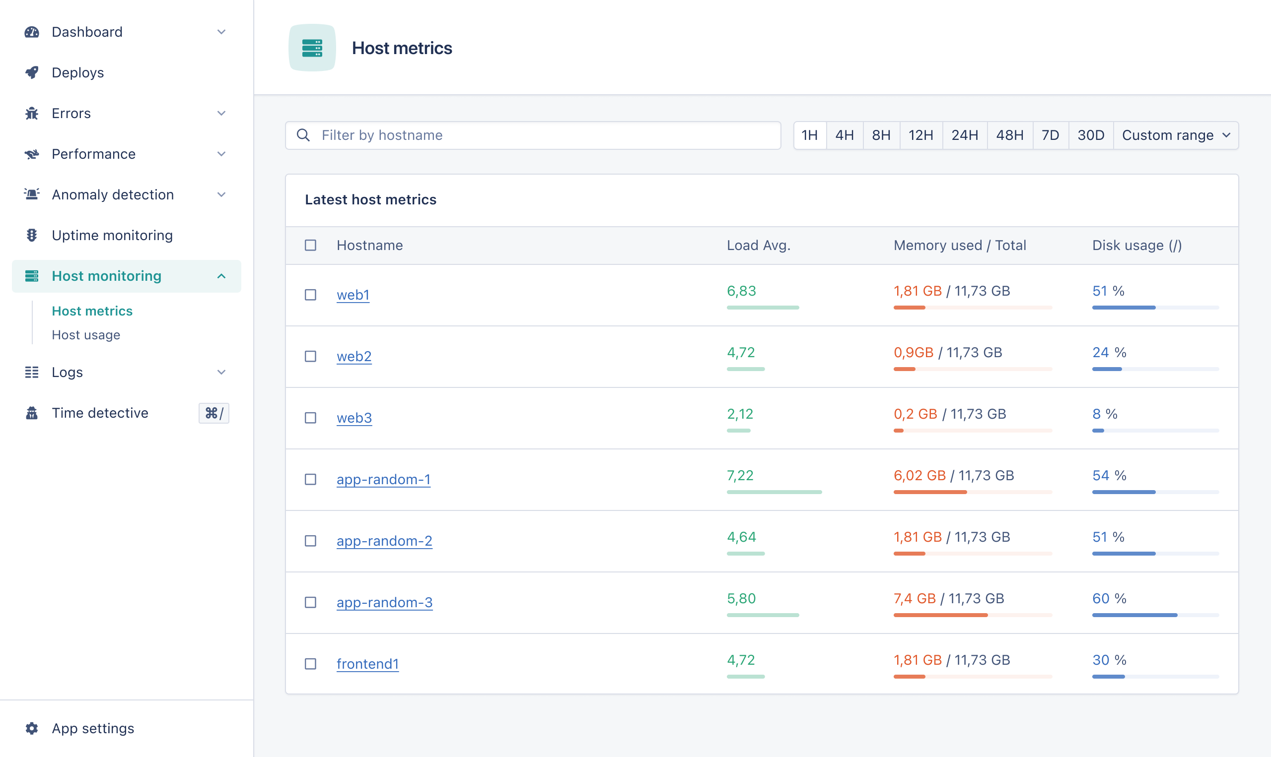Click the Anomaly detection siren icon
The image size is (1271, 757).
pyautogui.click(x=32, y=194)
